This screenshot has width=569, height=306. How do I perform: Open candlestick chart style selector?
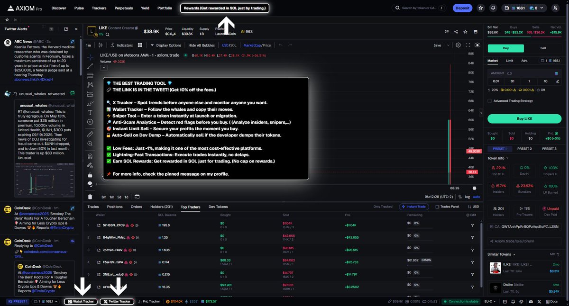click(101, 45)
